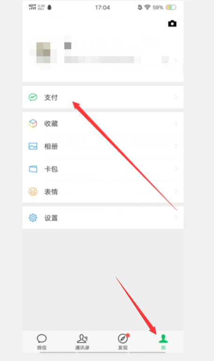This screenshot has height=361, width=214.
Task: Tap the battery indicator in the status bar
Action: 171,7
